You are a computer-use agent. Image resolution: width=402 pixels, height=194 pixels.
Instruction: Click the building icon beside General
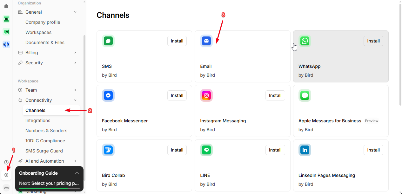20,12
